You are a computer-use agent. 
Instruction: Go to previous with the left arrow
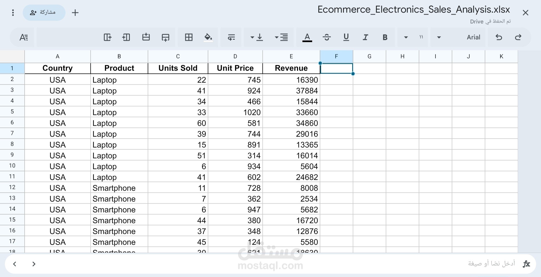[15, 264]
